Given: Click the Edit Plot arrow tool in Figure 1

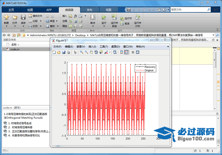Looking at the screenshot, I should [75, 52].
